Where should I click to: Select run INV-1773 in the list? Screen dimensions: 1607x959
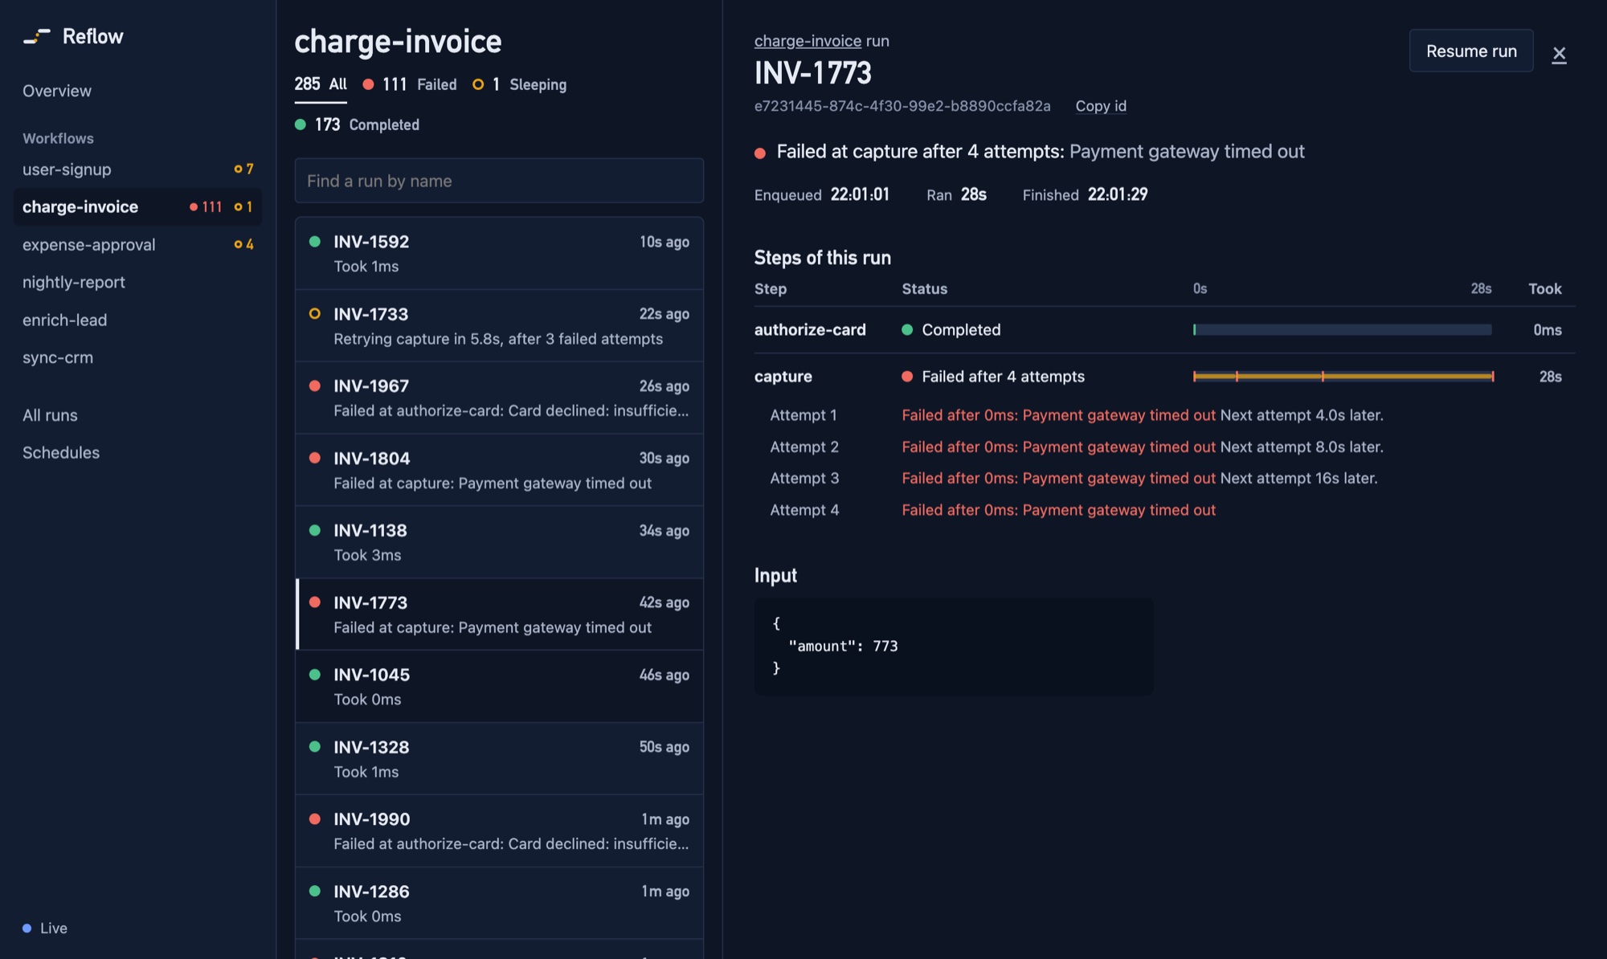point(499,614)
